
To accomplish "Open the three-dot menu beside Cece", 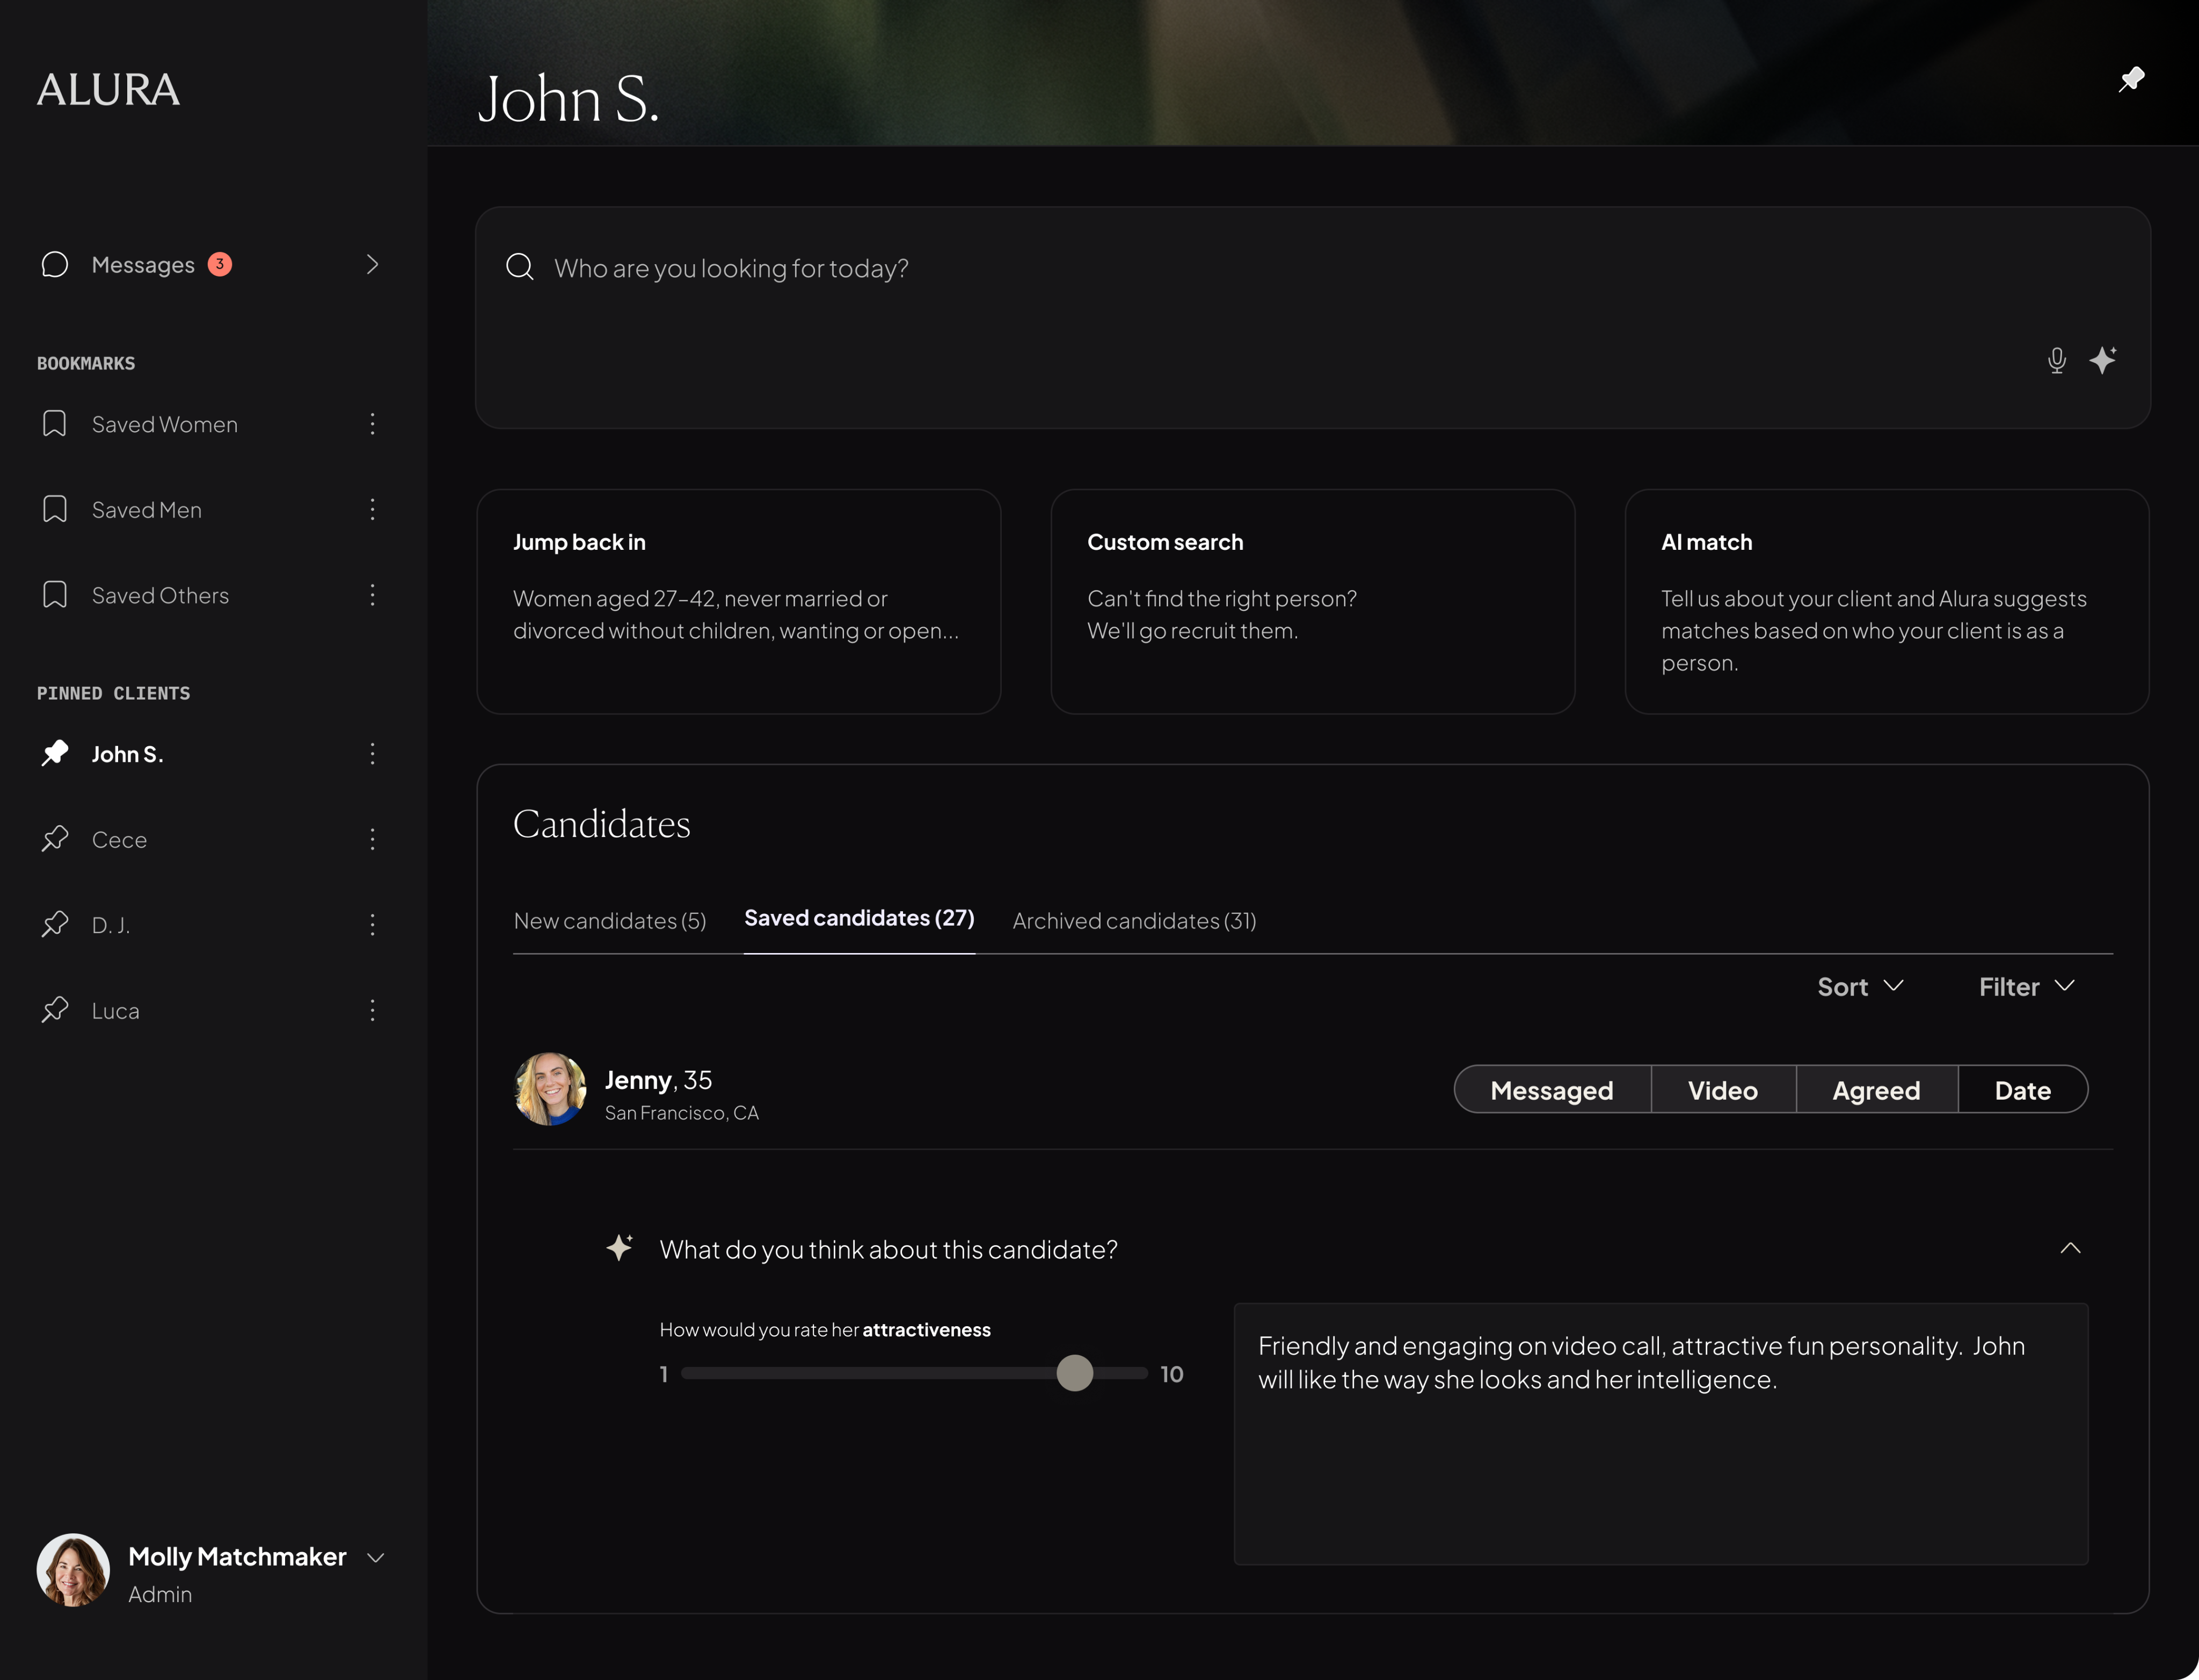I will 372,839.
